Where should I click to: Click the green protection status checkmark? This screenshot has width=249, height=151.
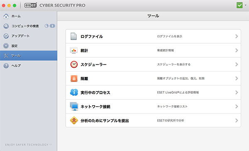pos(239,5)
